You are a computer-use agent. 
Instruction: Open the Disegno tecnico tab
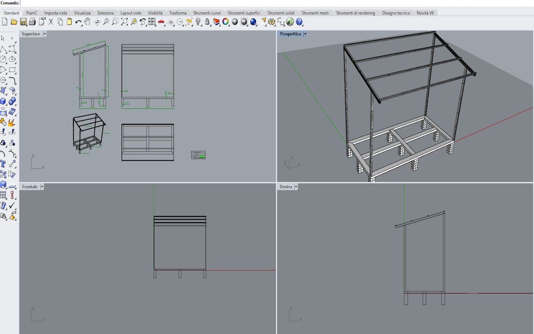coord(396,13)
